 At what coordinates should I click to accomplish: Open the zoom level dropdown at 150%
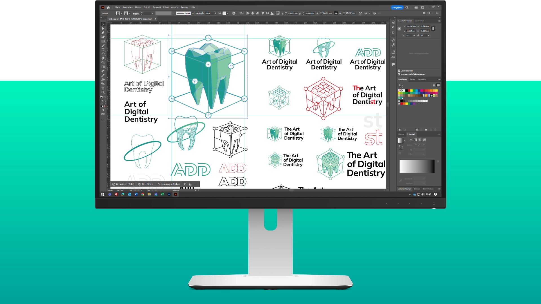[x=118, y=191]
